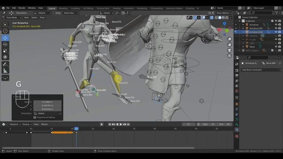Open the Pose Mode dropdown

[x=12, y=18]
